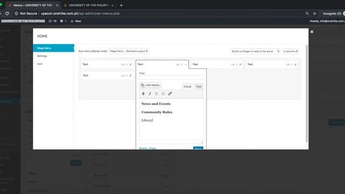Click the + New admin bar item
Image resolution: width=345 pixels, height=194 pixels.
coord(75,21)
